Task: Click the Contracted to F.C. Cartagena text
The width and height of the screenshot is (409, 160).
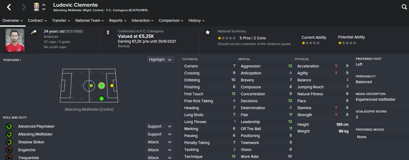Action: (140, 31)
